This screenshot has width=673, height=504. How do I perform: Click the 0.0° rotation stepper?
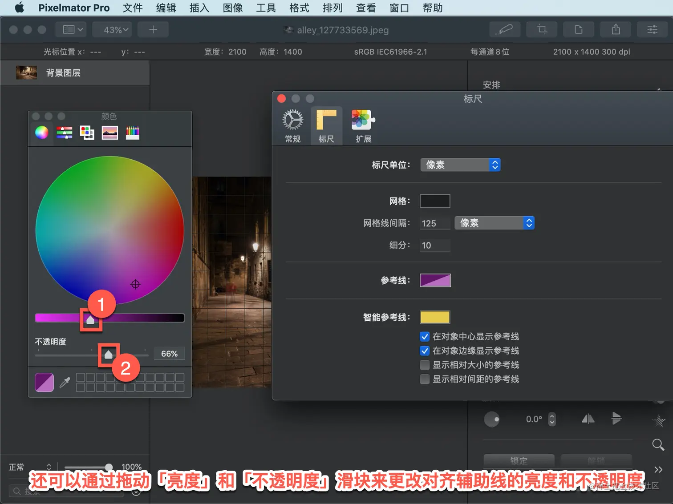click(x=552, y=419)
